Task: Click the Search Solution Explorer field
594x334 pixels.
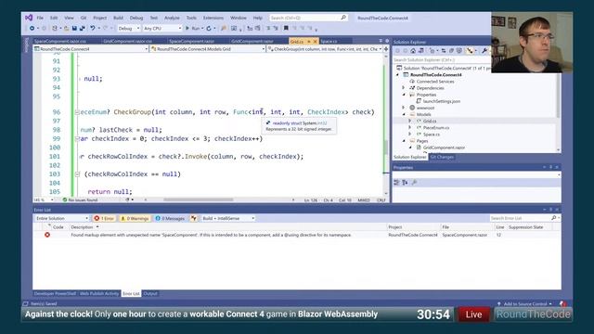Action: [442, 59]
